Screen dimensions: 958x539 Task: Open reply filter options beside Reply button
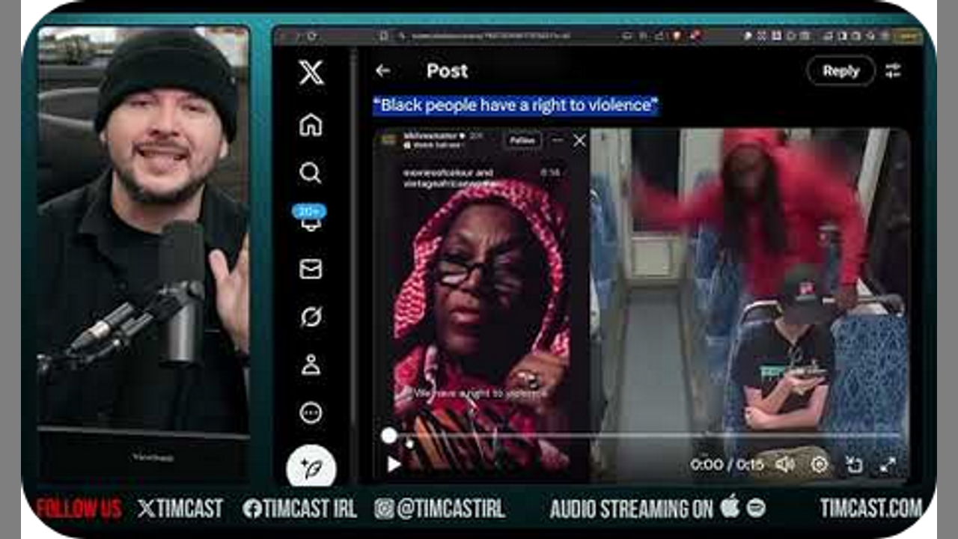[x=893, y=71]
